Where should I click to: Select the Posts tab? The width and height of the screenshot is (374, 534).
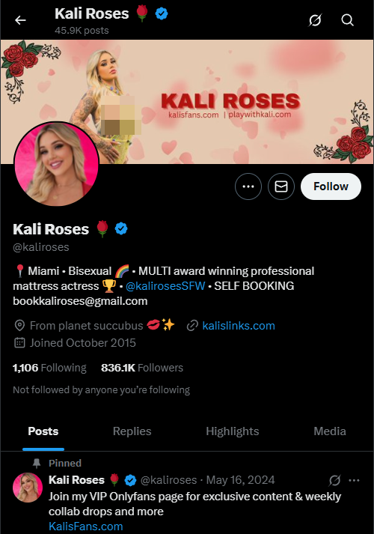pyautogui.click(x=43, y=431)
